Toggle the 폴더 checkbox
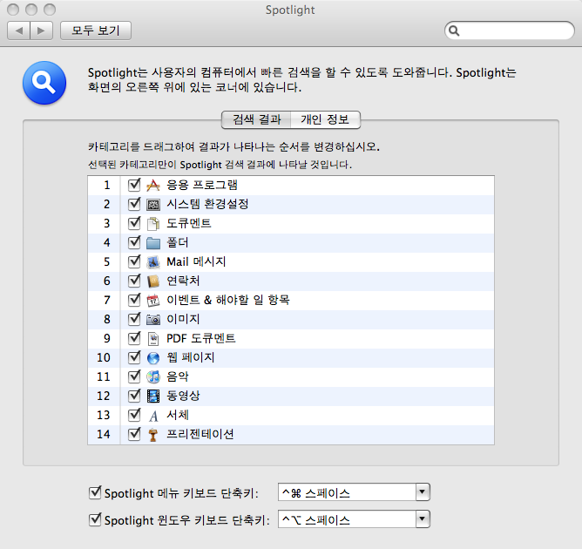The width and height of the screenshot is (582, 549). click(x=134, y=242)
